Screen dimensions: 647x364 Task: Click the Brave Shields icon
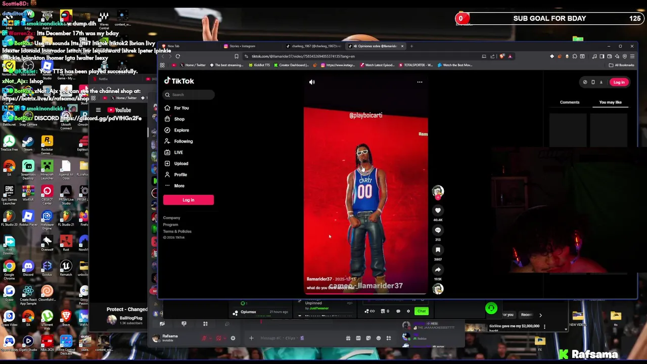(501, 56)
